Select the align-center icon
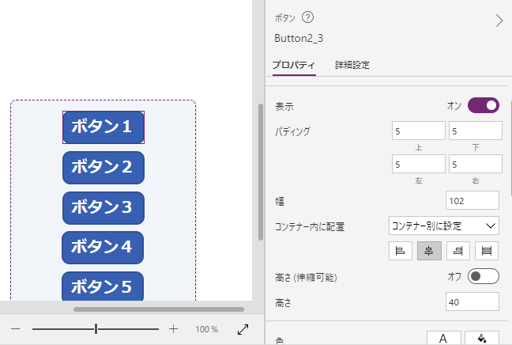The image size is (512, 345). pyautogui.click(x=429, y=251)
